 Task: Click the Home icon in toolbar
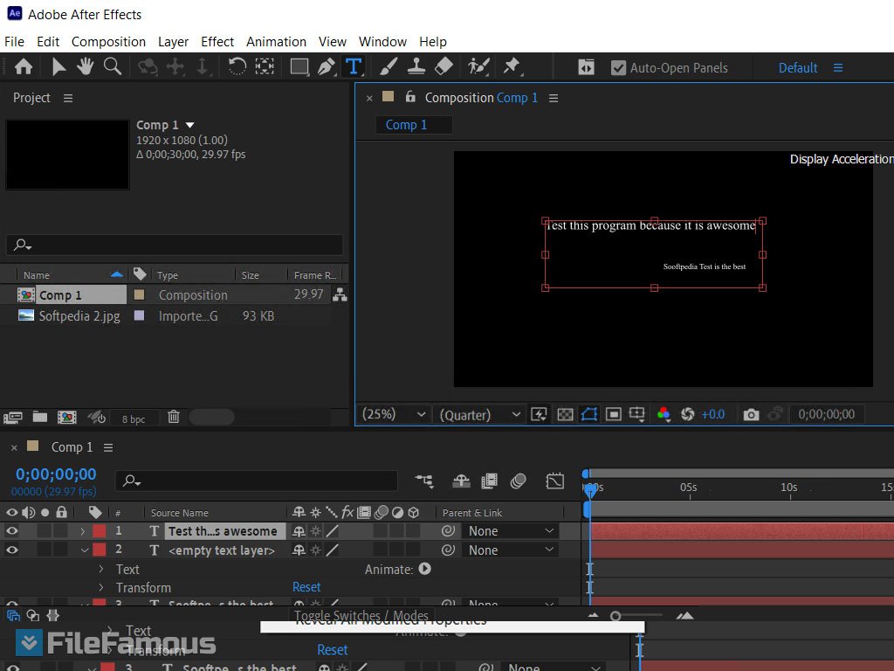click(x=24, y=67)
